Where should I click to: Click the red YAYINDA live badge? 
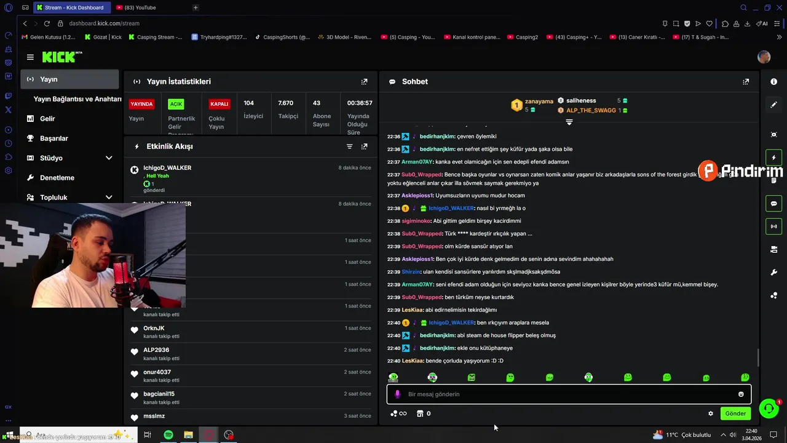[x=141, y=104]
